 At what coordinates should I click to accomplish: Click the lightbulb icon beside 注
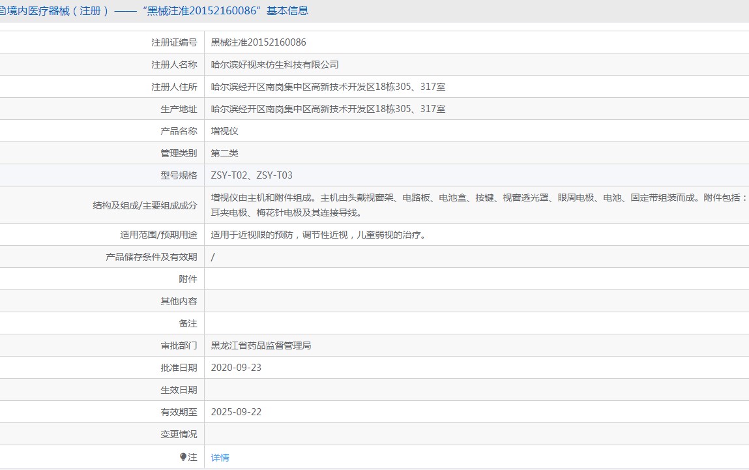183,457
